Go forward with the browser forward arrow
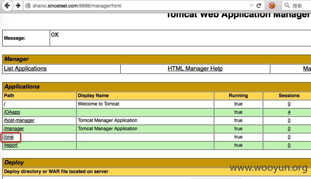311x179 pixels. click(x=18, y=6)
